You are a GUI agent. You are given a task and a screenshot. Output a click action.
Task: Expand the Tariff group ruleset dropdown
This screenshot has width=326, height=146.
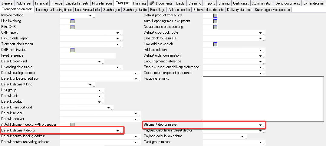[260, 142]
